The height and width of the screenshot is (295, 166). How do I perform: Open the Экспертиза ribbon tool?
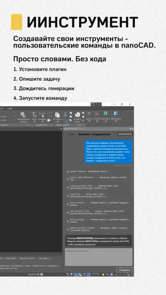116,117
